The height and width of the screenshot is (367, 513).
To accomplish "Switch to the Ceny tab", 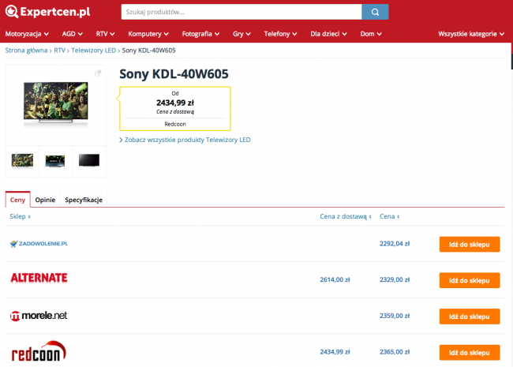I will [17, 200].
